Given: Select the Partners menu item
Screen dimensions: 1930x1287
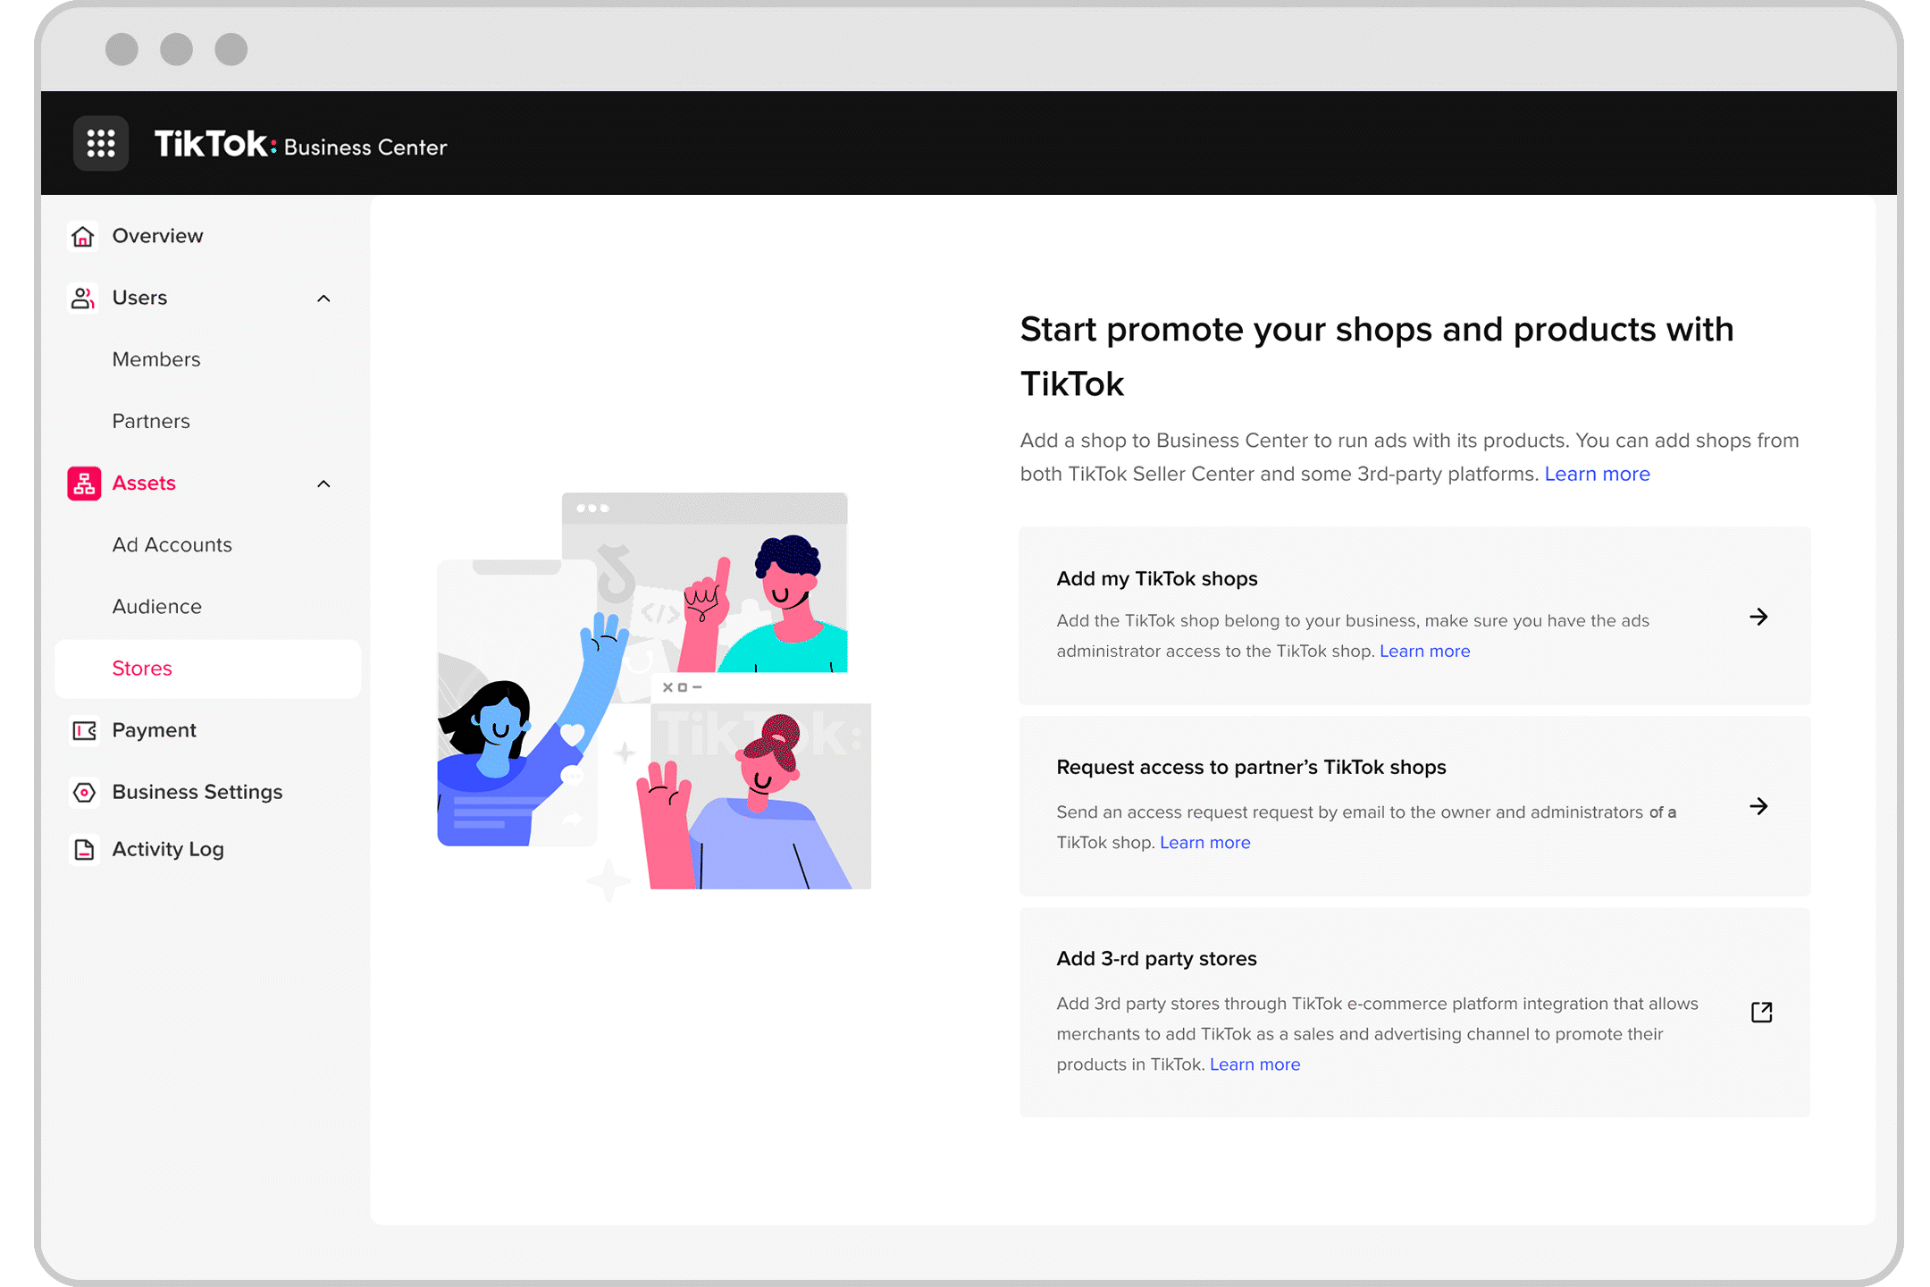Looking at the screenshot, I should click(149, 421).
